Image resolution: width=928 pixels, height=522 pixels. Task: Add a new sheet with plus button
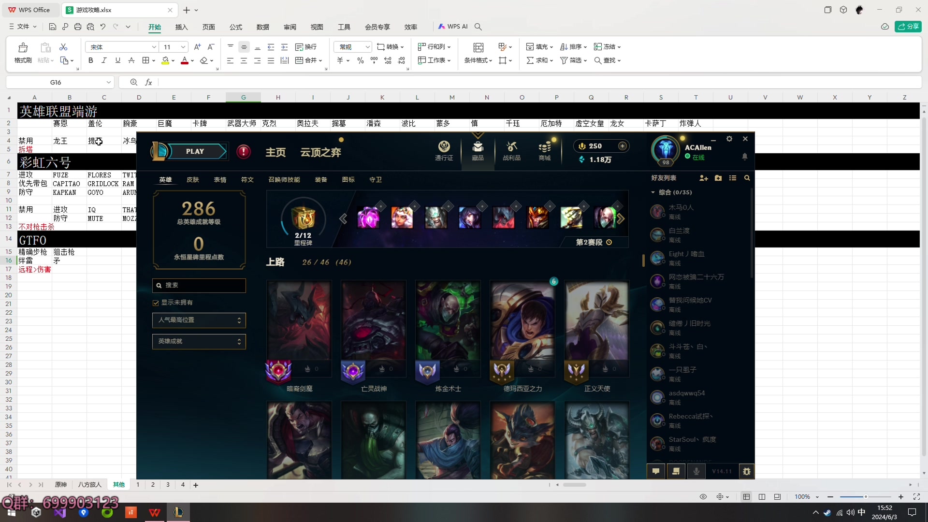click(x=196, y=485)
